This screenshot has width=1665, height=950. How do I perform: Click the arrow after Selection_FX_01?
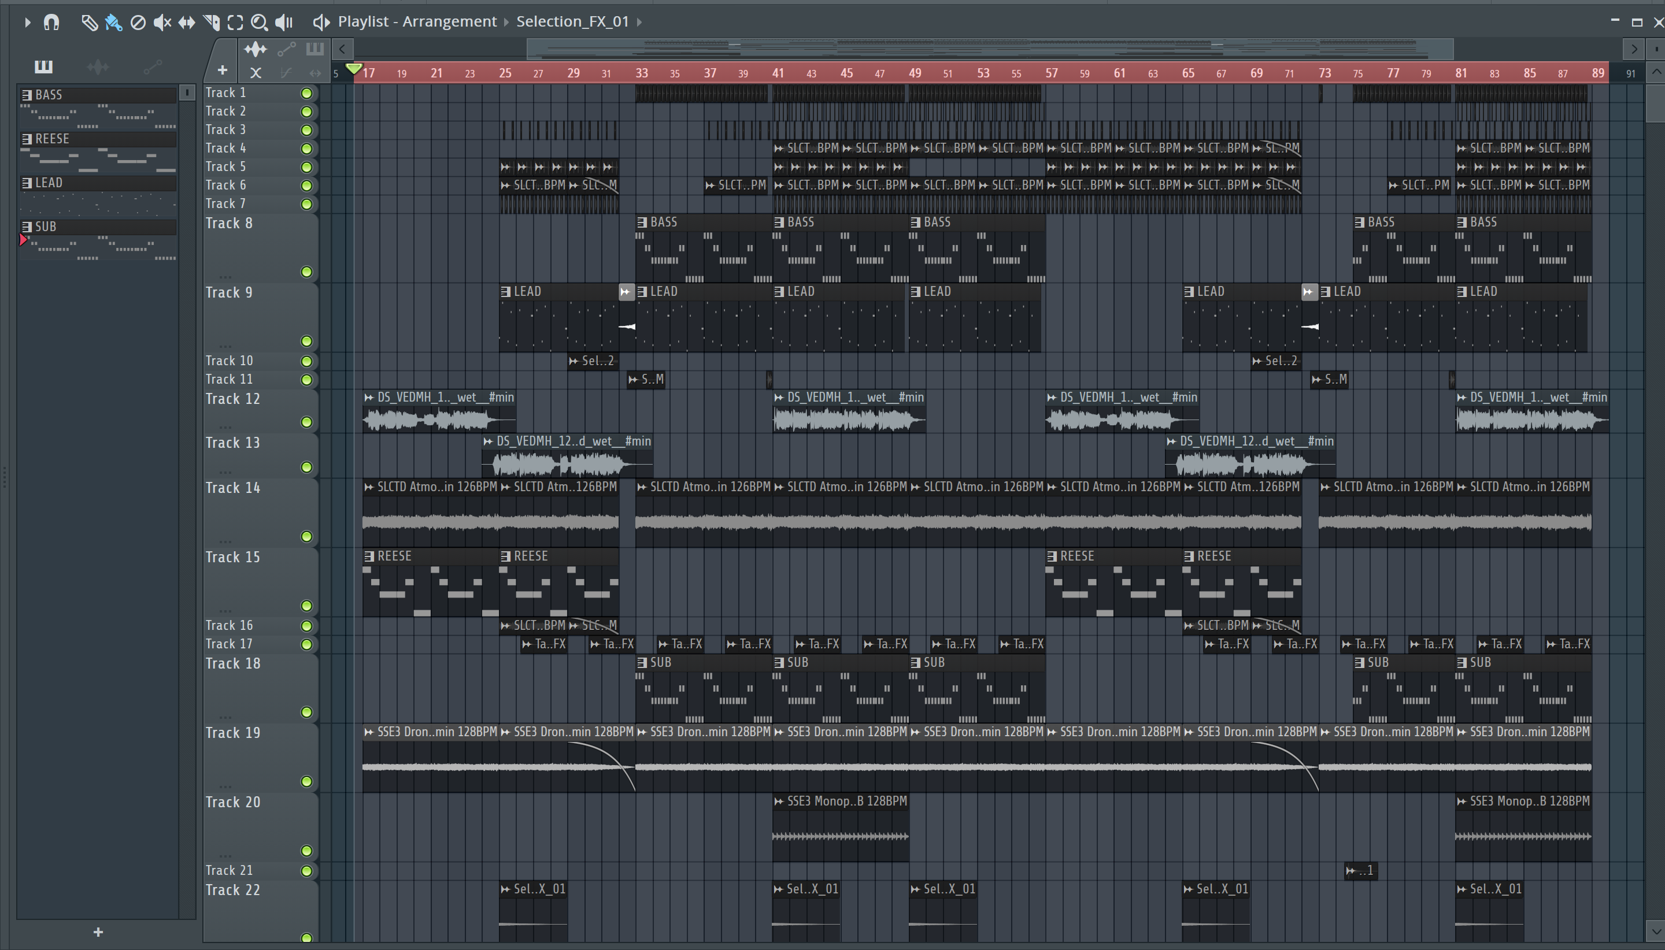(639, 22)
